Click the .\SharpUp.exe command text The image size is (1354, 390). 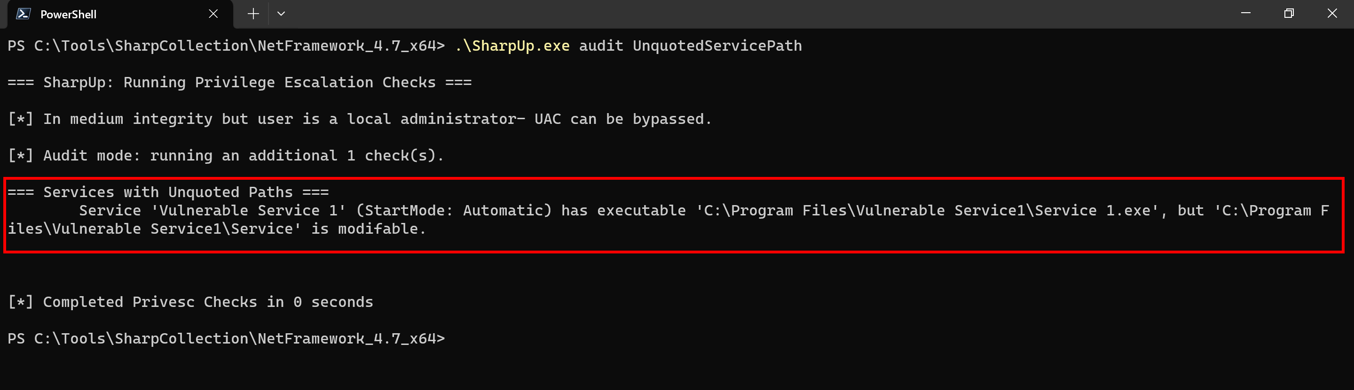point(512,46)
